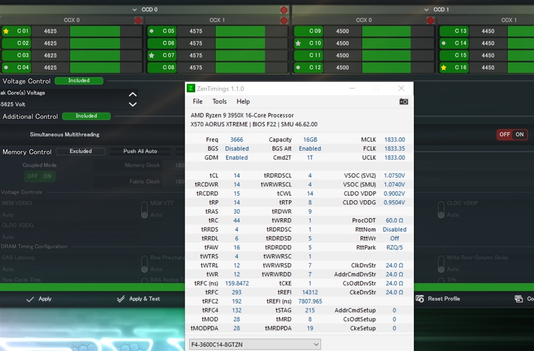The height and width of the screenshot is (351, 534).
Task: Select the C 15 core button
Action: [454, 55]
